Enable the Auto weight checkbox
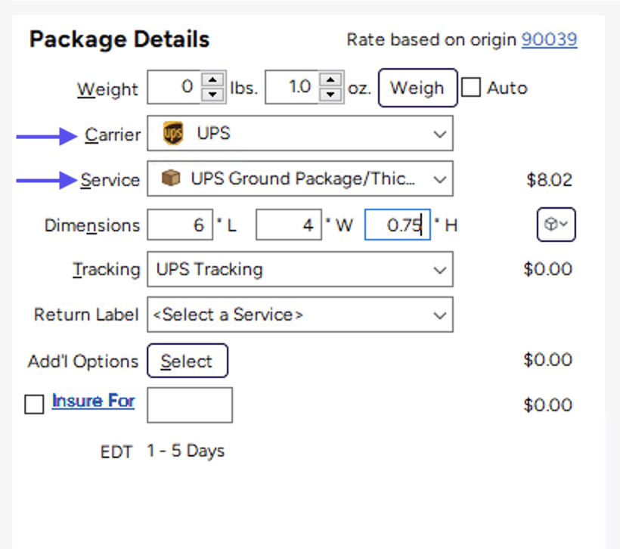This screenshot has width=620, height=549. click(471, 88)
